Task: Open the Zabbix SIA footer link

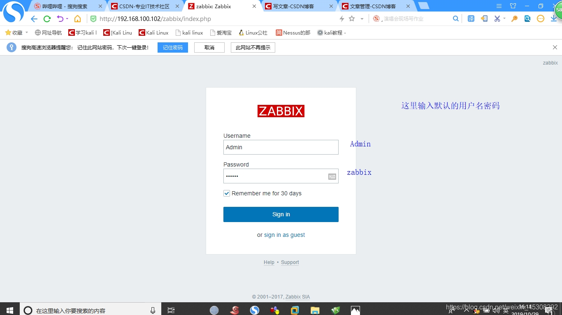Action: point(298,297)
